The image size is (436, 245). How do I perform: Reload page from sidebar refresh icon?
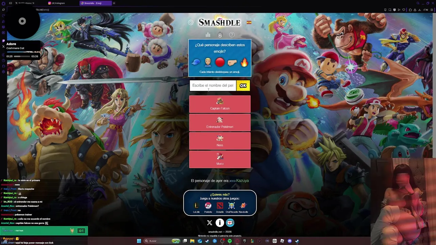click(x=3, y=10)
